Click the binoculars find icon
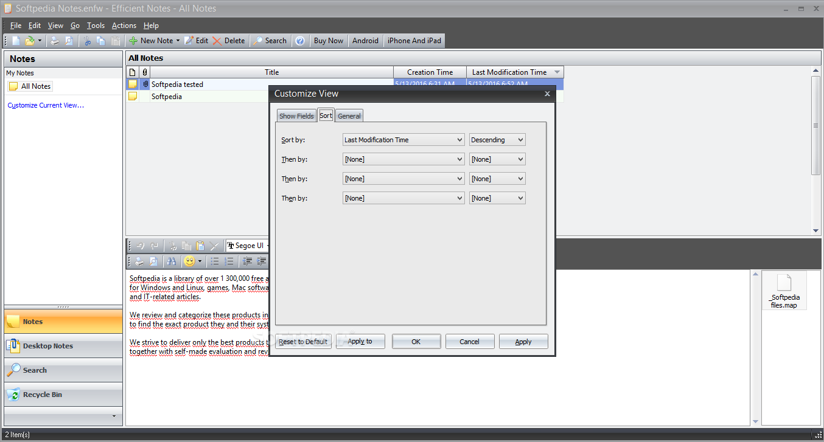Viewport: 824px width, 442px height. 172,261
